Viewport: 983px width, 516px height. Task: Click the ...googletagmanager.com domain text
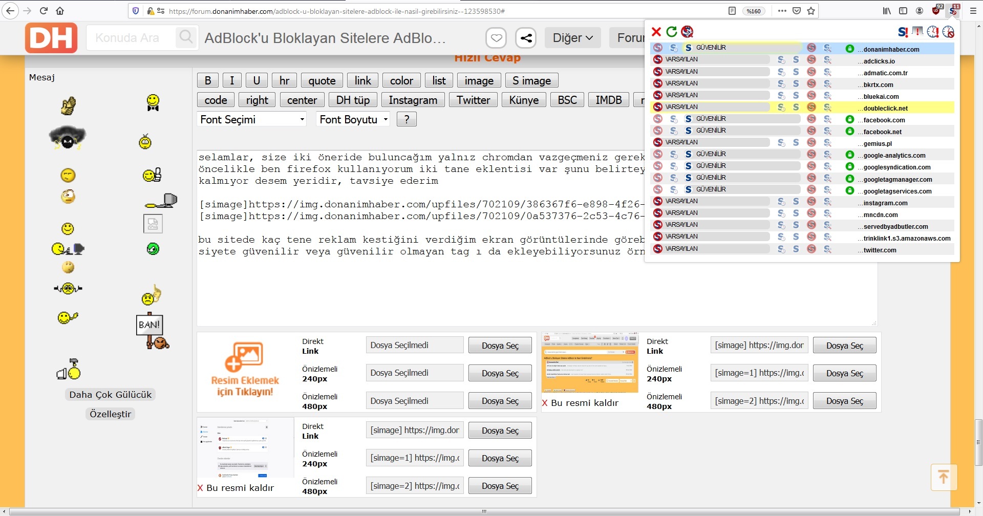[x=894, y=179]
